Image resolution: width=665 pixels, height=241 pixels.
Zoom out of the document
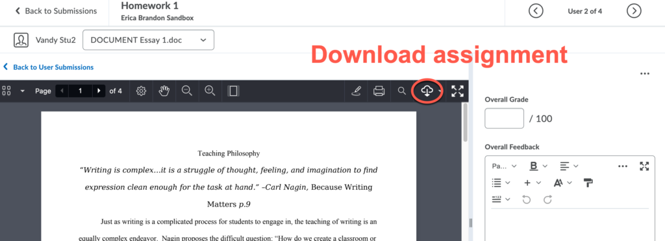[x=187, y=91]
